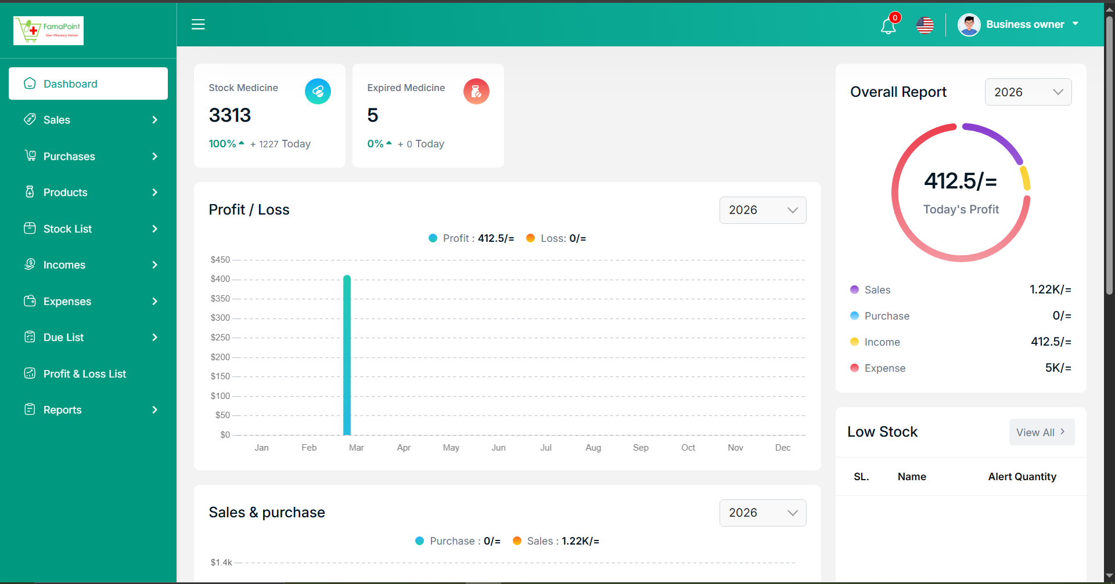Click the Purchases cart icon

(x=30, y=155)
